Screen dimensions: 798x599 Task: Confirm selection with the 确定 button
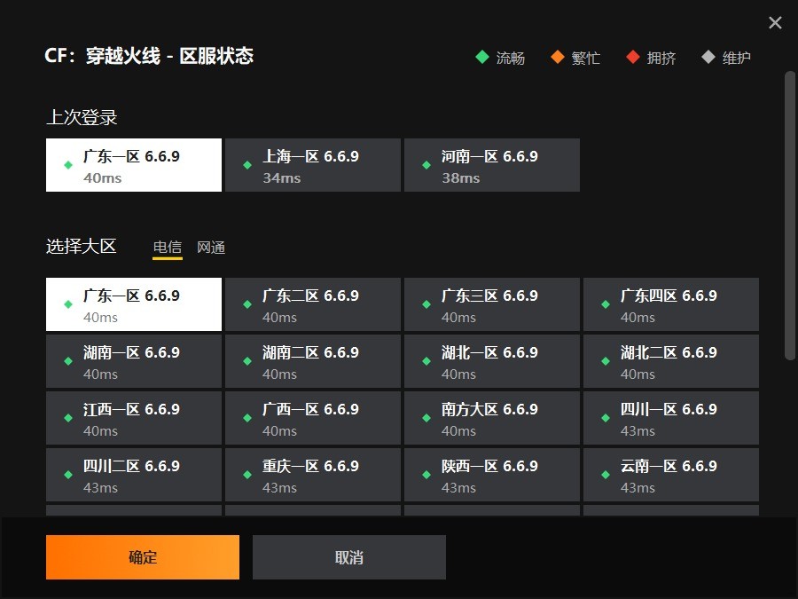(143, 557)
